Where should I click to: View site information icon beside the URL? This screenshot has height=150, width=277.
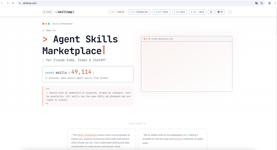point(20,3)
